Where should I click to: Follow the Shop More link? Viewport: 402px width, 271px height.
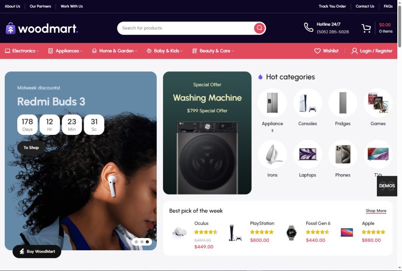pyautogui.click(x=376, y=211)
